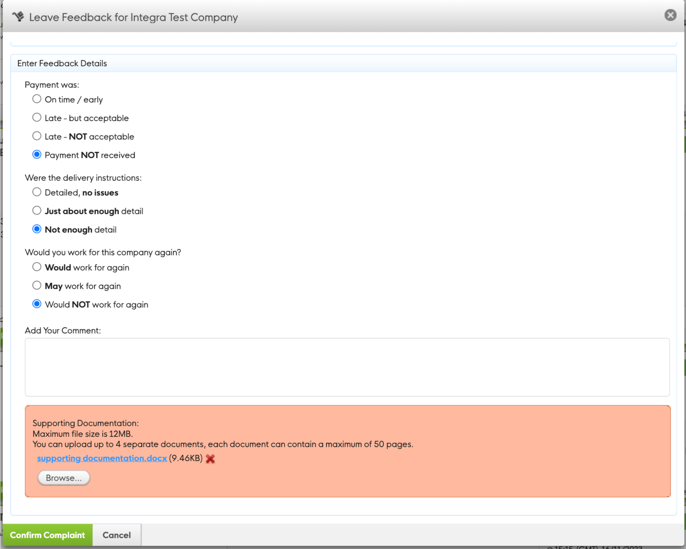The width and height of the screenshot is (686, 549).
Task: Click the Confirm Complaint button
Action: pyautogui.click(x=48, y=535)
